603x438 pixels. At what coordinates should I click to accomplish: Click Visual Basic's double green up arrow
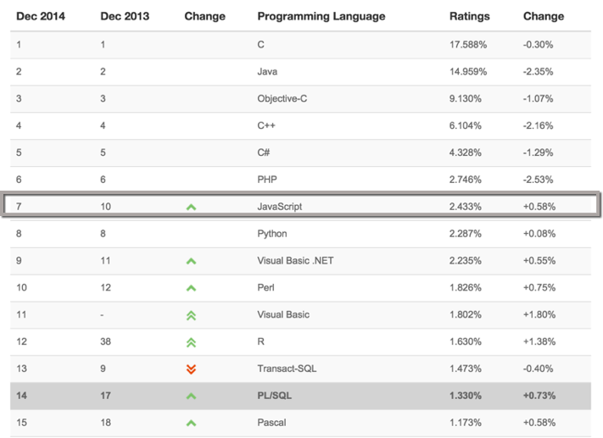click(191, 315)
